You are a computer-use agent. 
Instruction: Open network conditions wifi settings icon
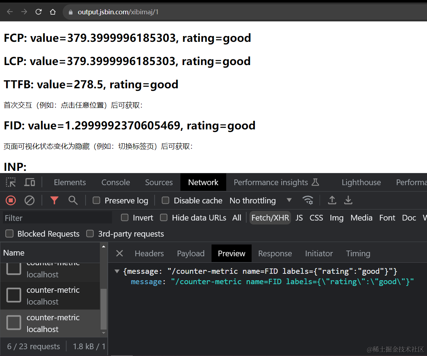(x=307, y=201)
